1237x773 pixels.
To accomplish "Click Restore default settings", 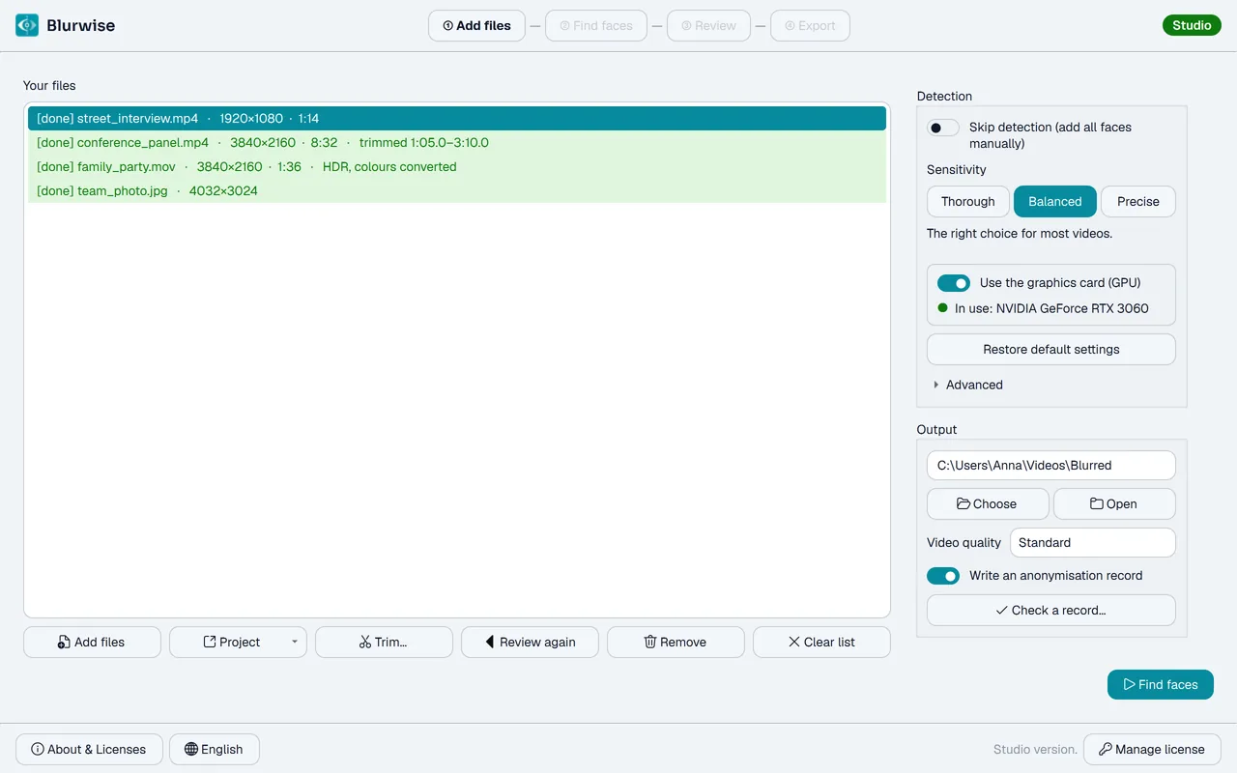I will click(1051, 349).
